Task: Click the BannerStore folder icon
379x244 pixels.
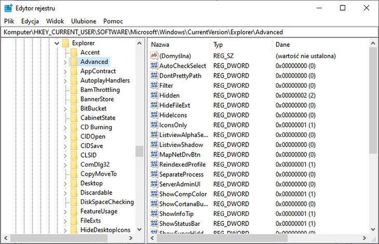Action: pos(74,99)
